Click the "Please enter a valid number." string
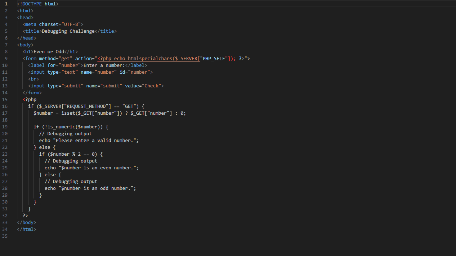 point(94,140)
